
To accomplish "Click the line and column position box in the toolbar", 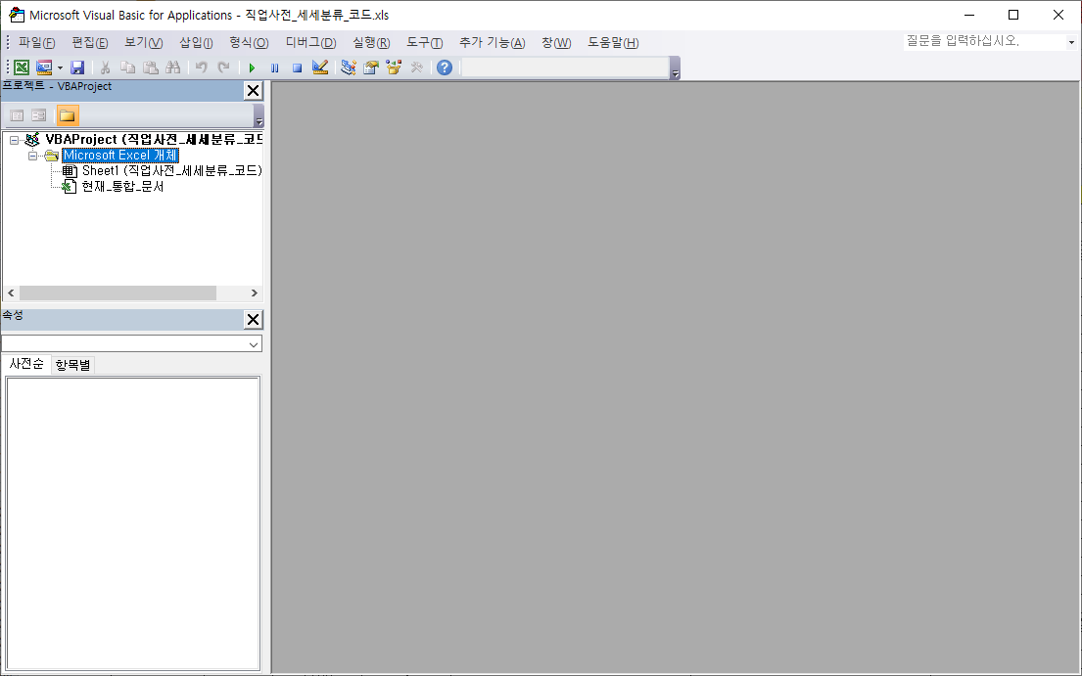I will pos(564,68).
